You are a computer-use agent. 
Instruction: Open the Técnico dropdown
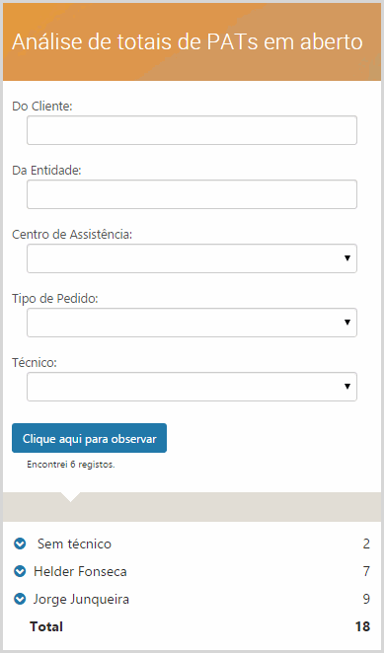[192, 387]
